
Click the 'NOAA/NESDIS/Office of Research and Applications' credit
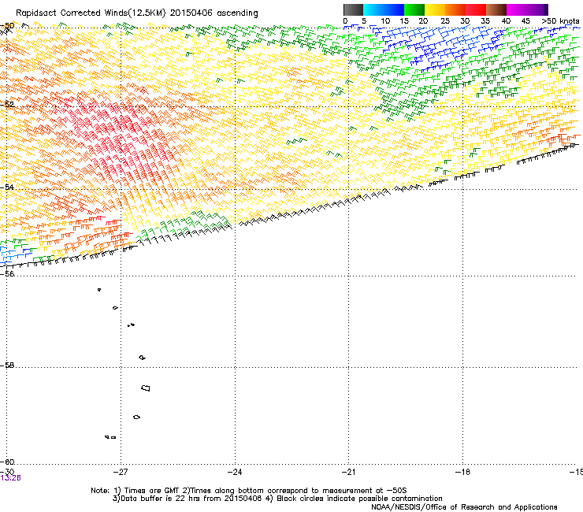(x=464, y=507)
